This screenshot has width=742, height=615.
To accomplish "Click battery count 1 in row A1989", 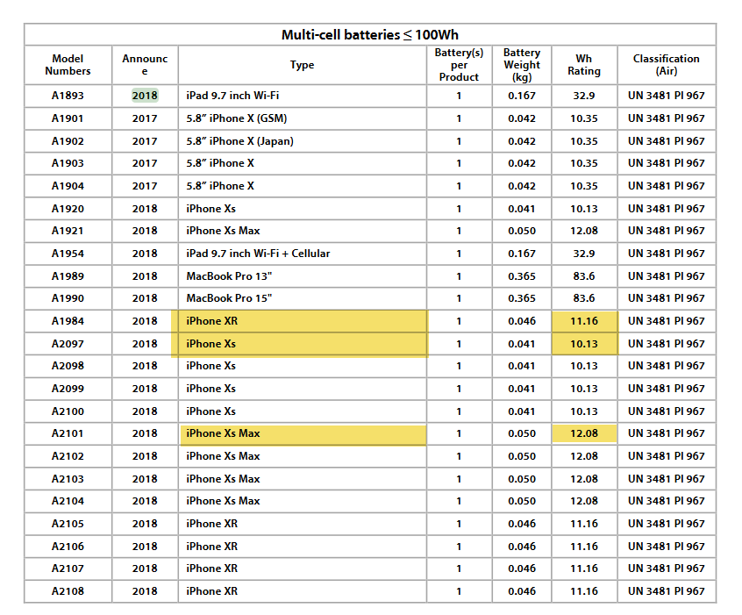I will pos(459,276).
